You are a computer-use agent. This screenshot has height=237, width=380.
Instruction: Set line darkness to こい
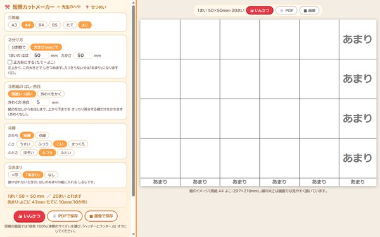(60, 144)
